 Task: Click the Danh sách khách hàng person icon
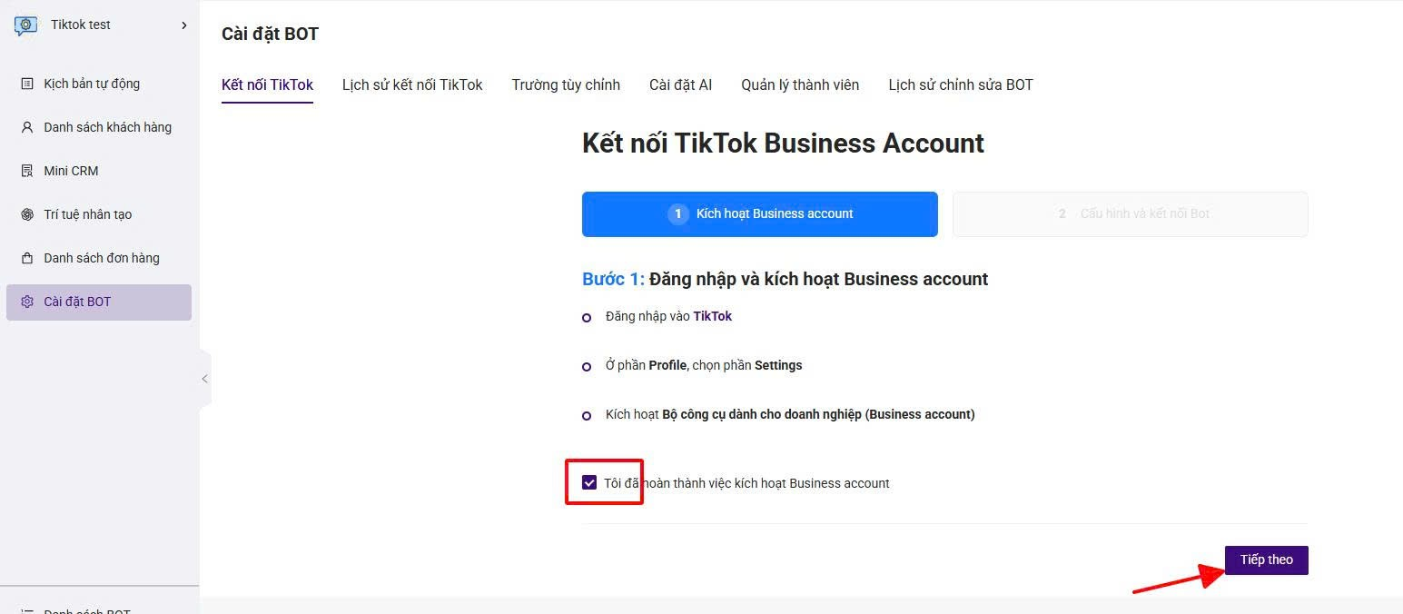point(27,127)
